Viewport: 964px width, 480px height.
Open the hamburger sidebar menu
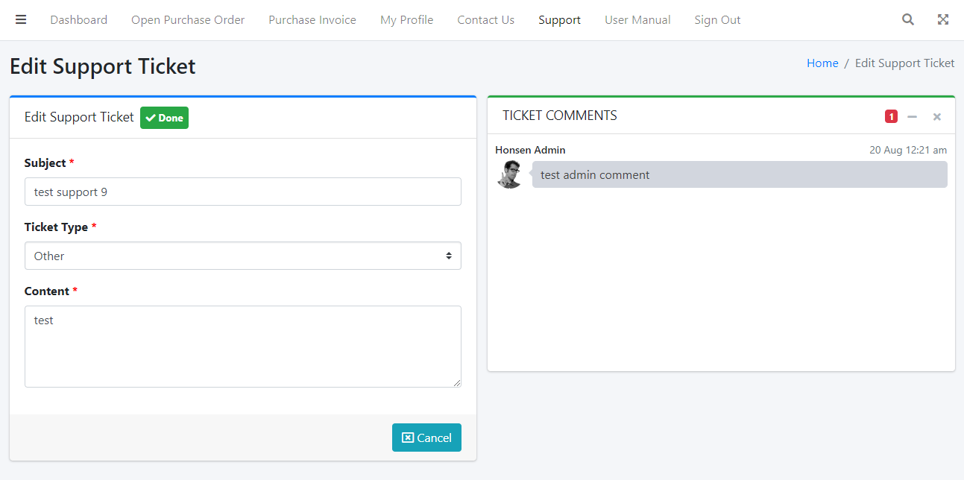pyautogui.click(x=21, y=20)
